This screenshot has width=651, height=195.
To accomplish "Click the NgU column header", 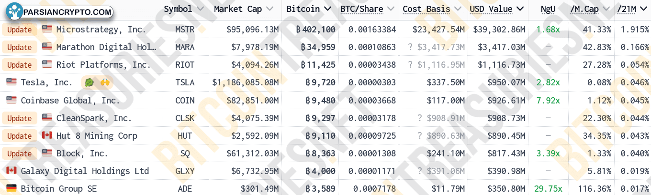I will [x=548, y=9].
